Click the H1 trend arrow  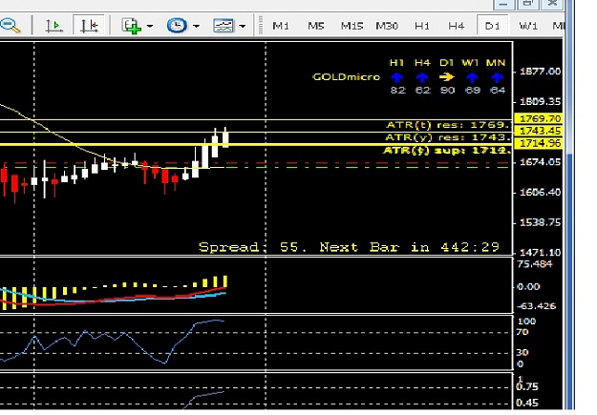397,77
